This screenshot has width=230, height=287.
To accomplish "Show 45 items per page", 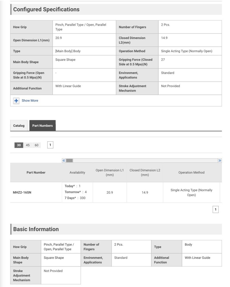I will pos(28,145).
